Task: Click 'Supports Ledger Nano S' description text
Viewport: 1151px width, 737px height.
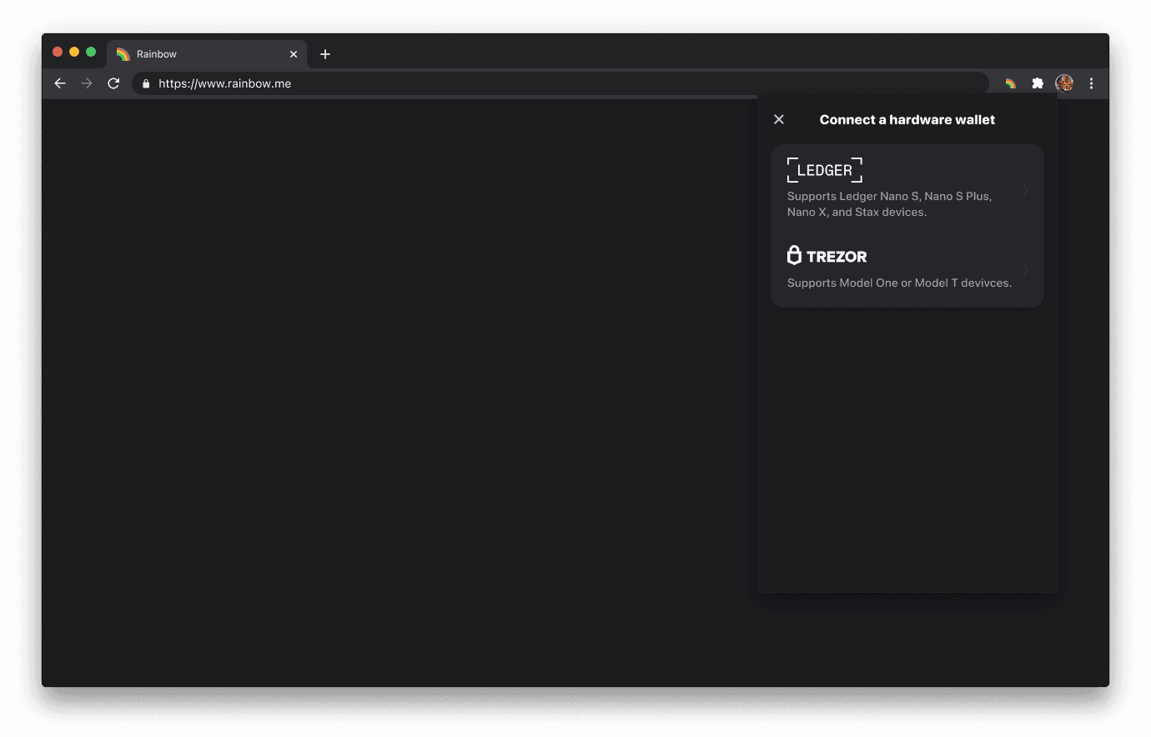Action: (889, 204)
